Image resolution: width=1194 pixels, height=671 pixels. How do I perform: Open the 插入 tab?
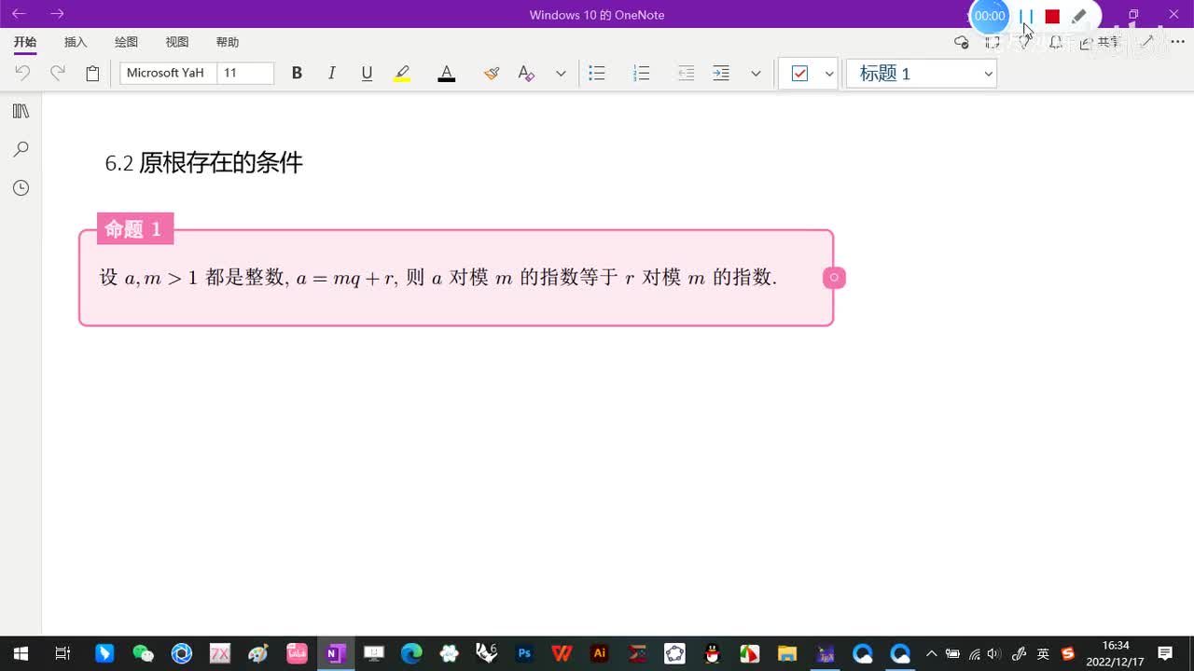[x=76, y=42]
